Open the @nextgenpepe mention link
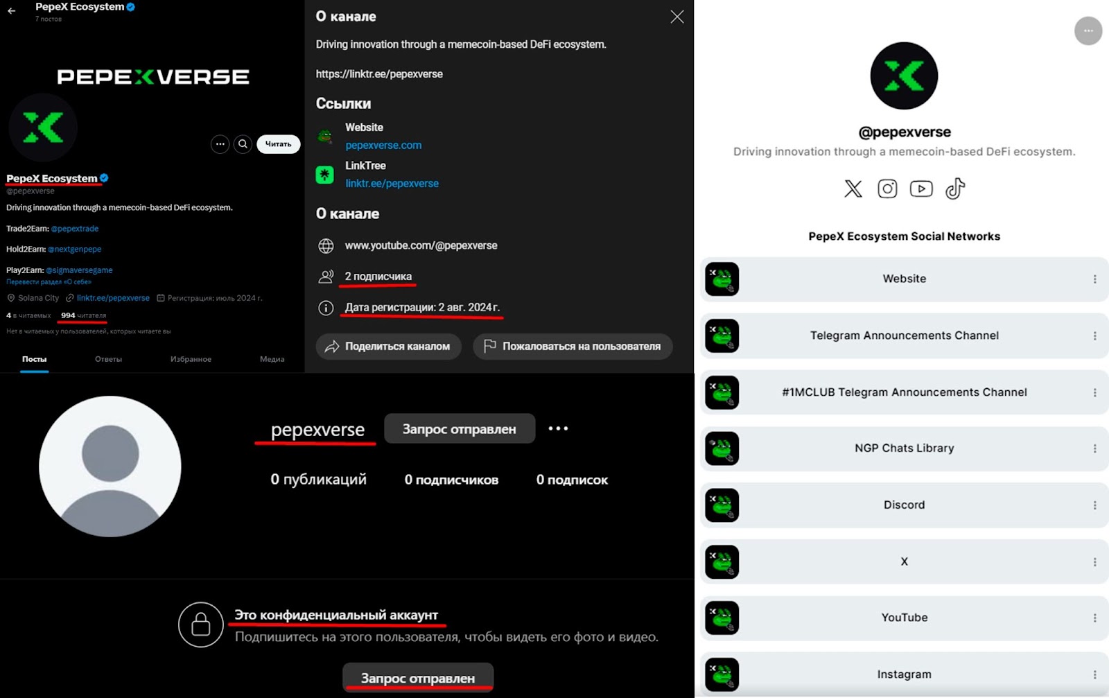The image size is (1109, 698). pyautogui.click(x=75, y=250)
